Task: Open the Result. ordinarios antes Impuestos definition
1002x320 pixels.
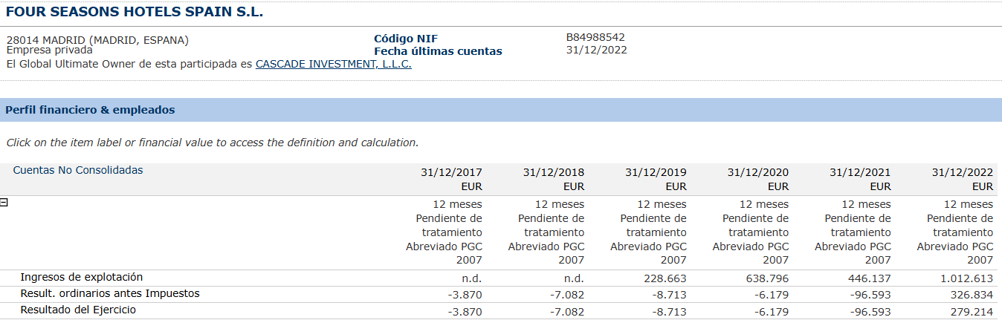Action: (x=110, y=293)
